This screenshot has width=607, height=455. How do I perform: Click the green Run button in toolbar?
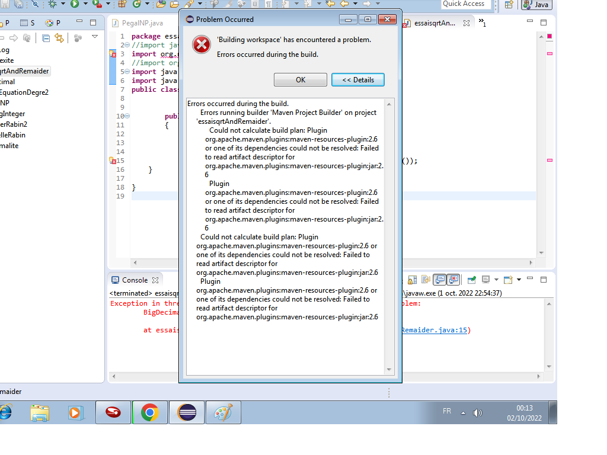(75, 4)
